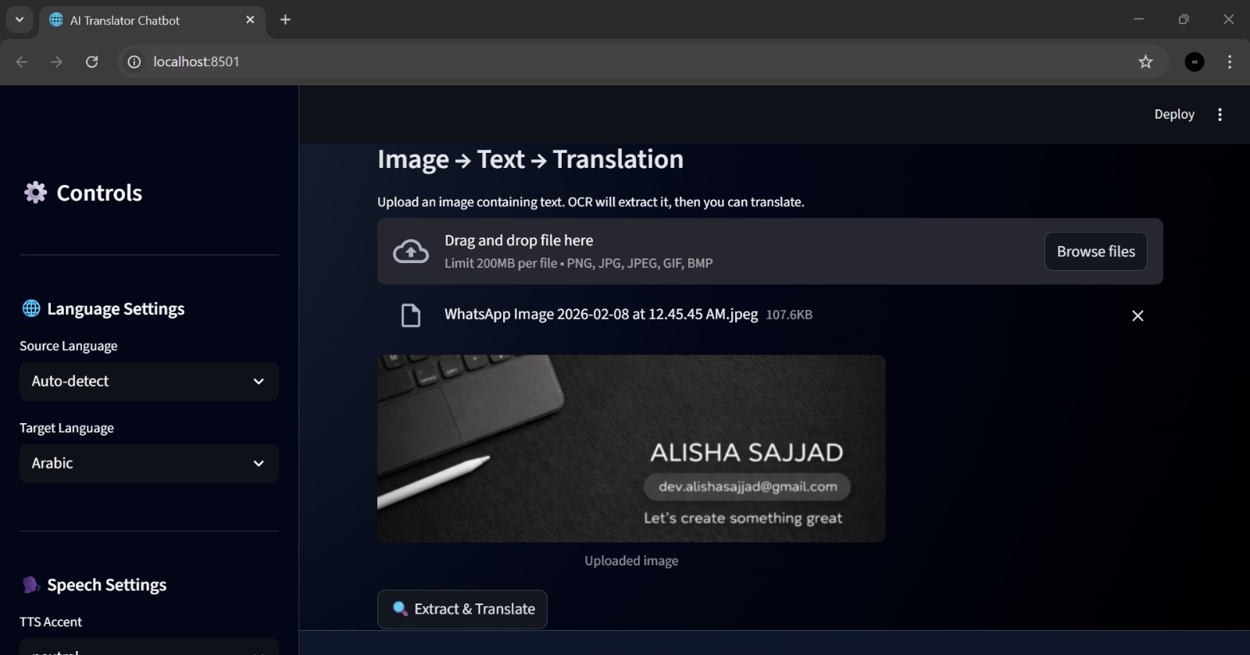Expand the Source Language Auto-detect dropdown
Image resolution: width=1250 pixels, height=655 pixels.
pos(149,381)
